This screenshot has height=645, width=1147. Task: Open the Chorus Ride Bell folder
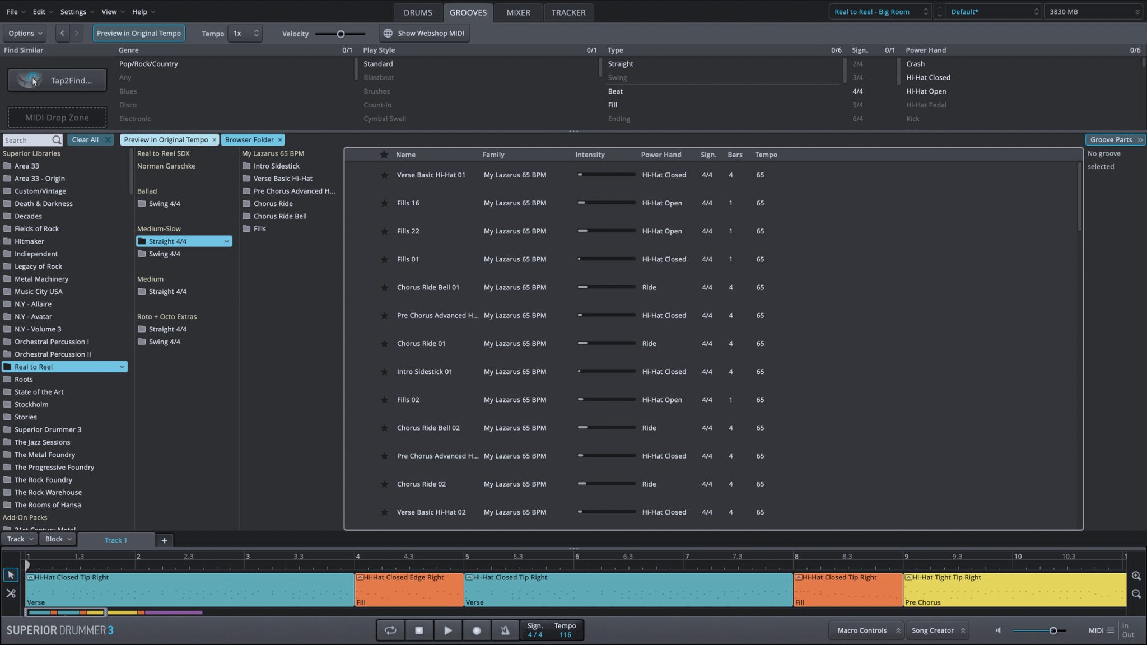click(x=279, y=216)
